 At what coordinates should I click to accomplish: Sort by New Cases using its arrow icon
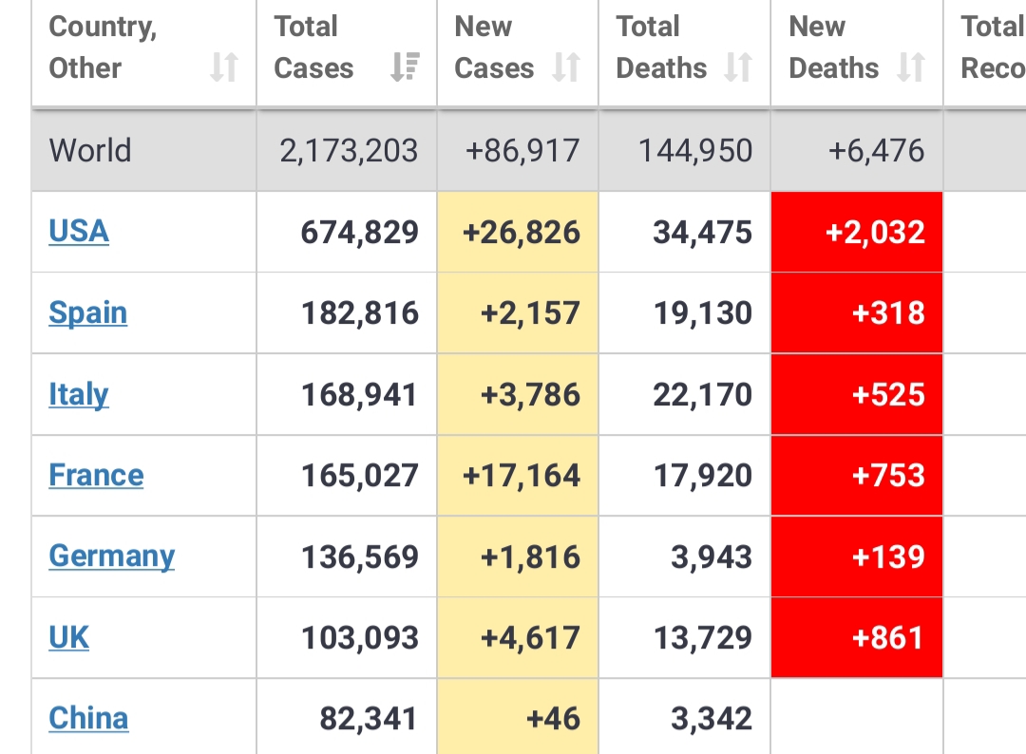(x=566, y=68)
